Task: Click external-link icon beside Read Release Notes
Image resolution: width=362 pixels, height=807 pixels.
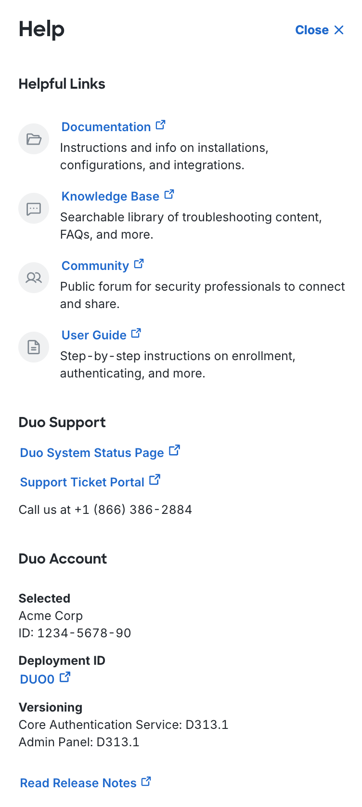Action: (x=146, y=782)
